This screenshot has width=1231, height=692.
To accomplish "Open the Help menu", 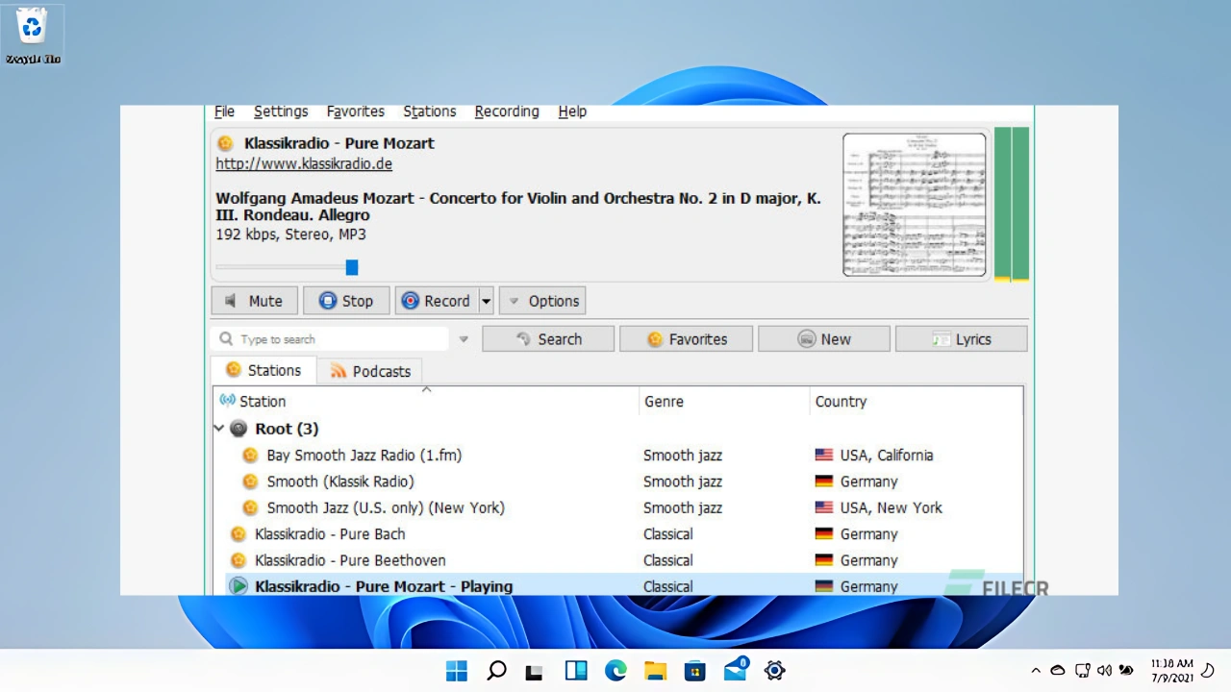I will tap(572, 111).
